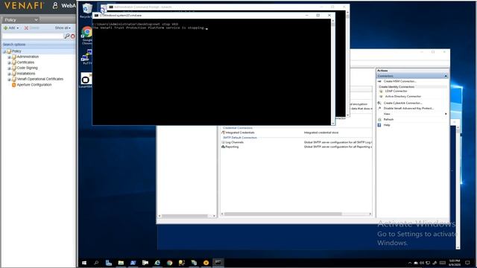The height and width of the screenshot is (268, 477).
Task: Click the Help action link
Action: tap(387, 125)
